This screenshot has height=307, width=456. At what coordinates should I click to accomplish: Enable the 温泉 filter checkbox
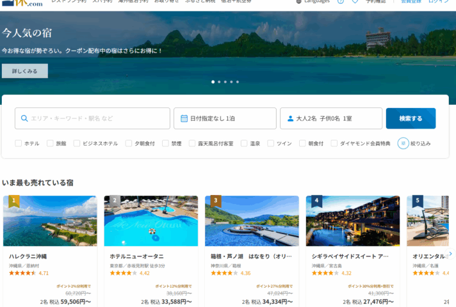pos(244,143)
